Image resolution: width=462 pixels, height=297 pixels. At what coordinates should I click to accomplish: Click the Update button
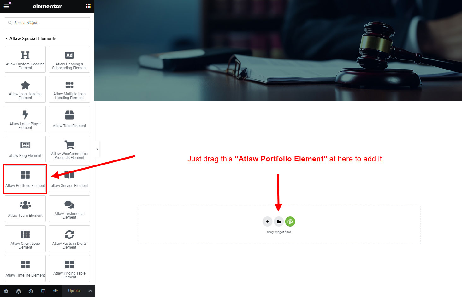[x=74, y=291]
